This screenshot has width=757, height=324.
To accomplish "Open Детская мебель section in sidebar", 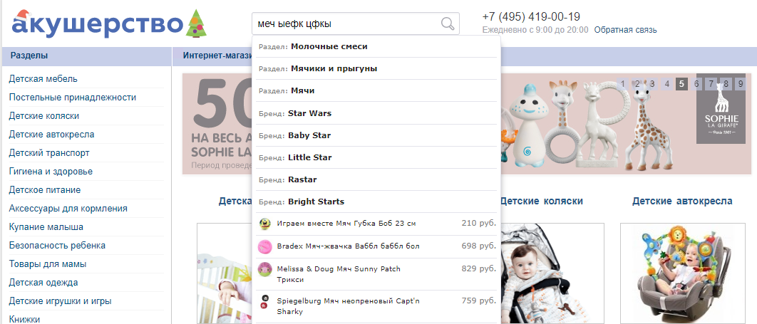I will 43,78.
